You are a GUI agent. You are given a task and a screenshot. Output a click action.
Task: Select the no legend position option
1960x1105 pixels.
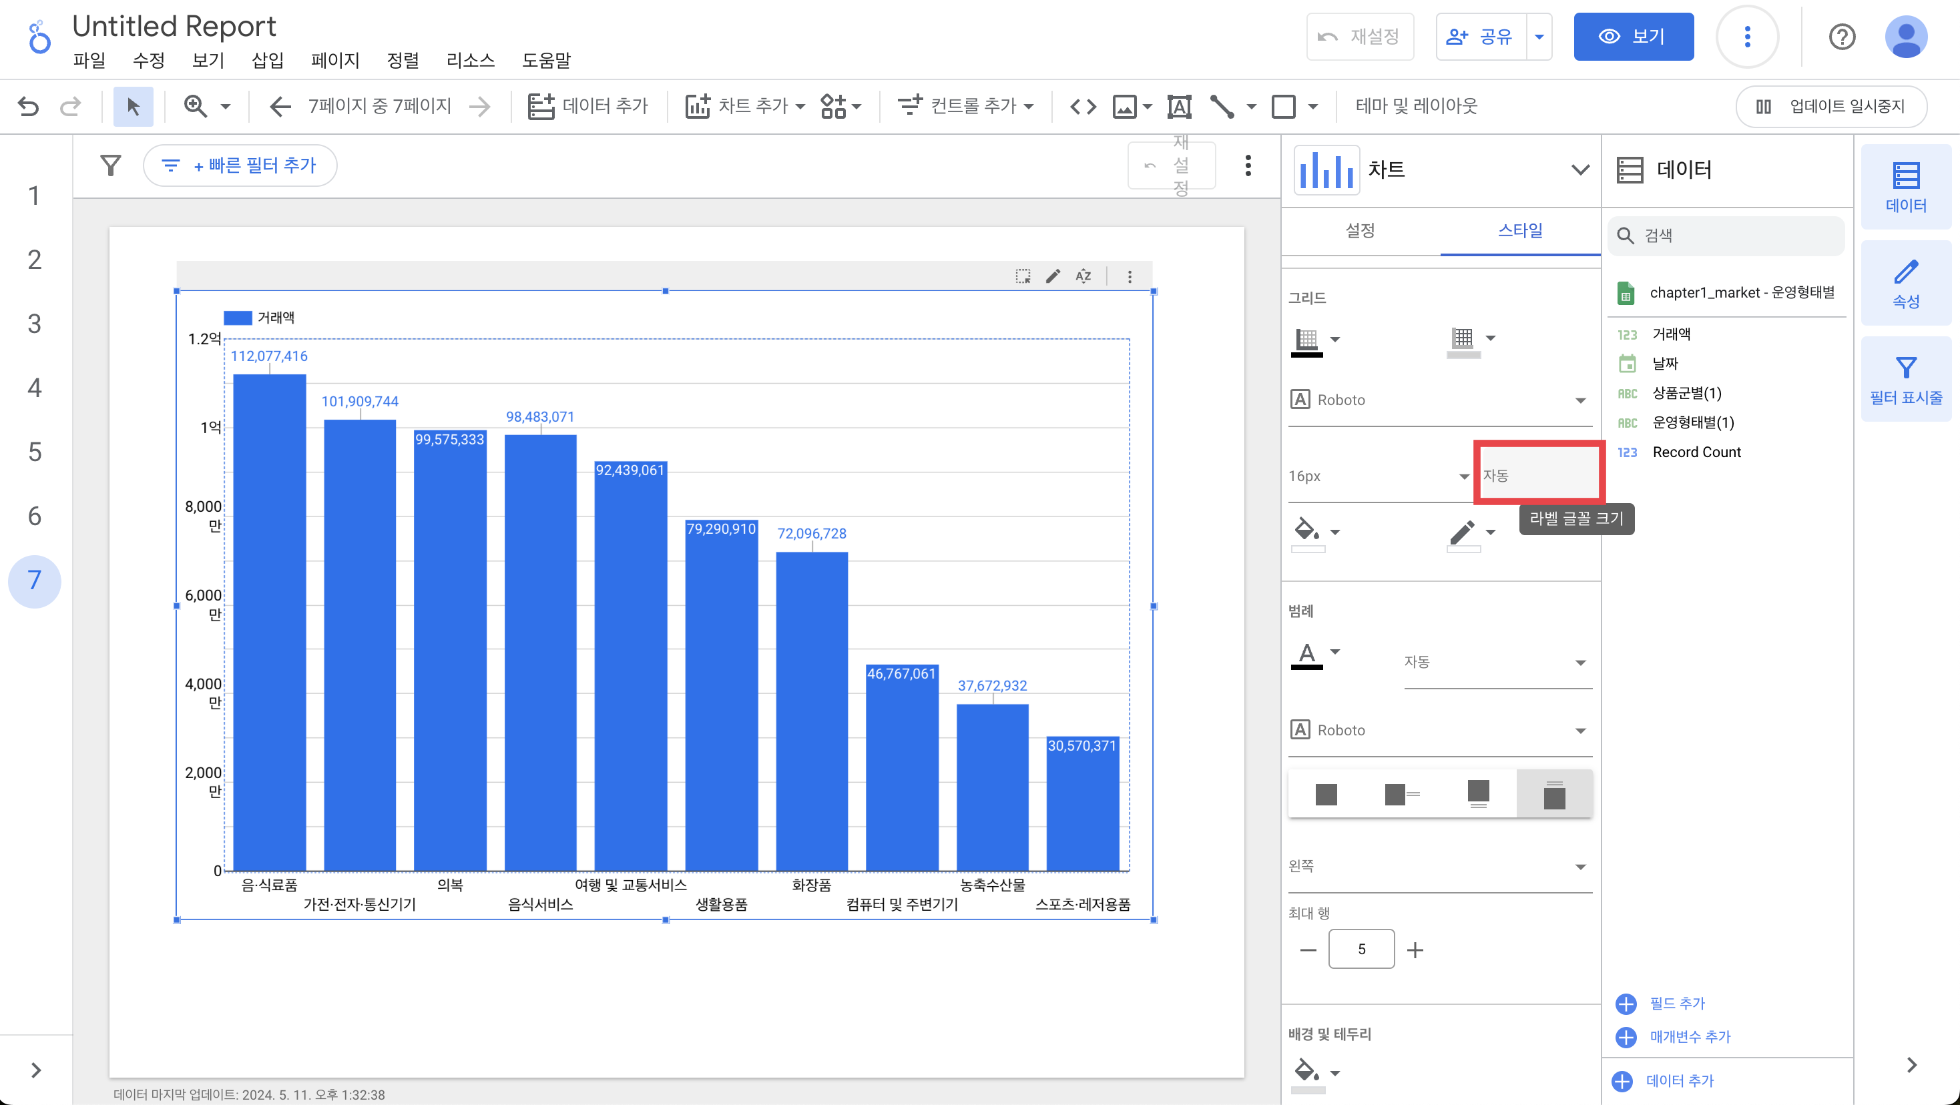(x=1325, y=794)
